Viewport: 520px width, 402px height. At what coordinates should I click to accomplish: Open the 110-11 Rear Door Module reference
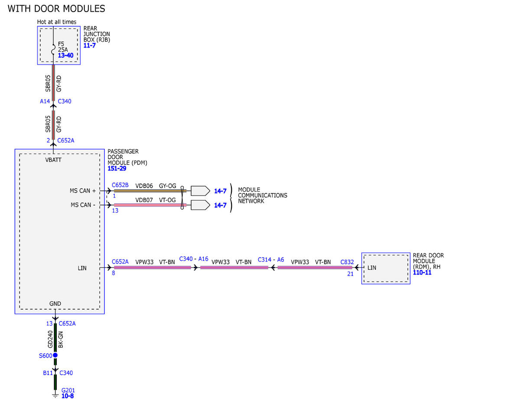click(x=422, y=273)
